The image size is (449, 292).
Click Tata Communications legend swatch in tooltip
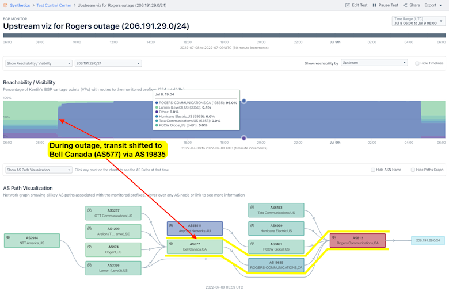click(157, 121)
